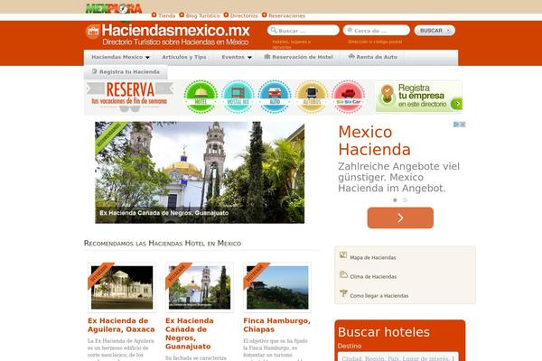This screenshot has width=542, height=361.
Task: Click the magnifier icon in Buscar field
Action: coord(274,30)
